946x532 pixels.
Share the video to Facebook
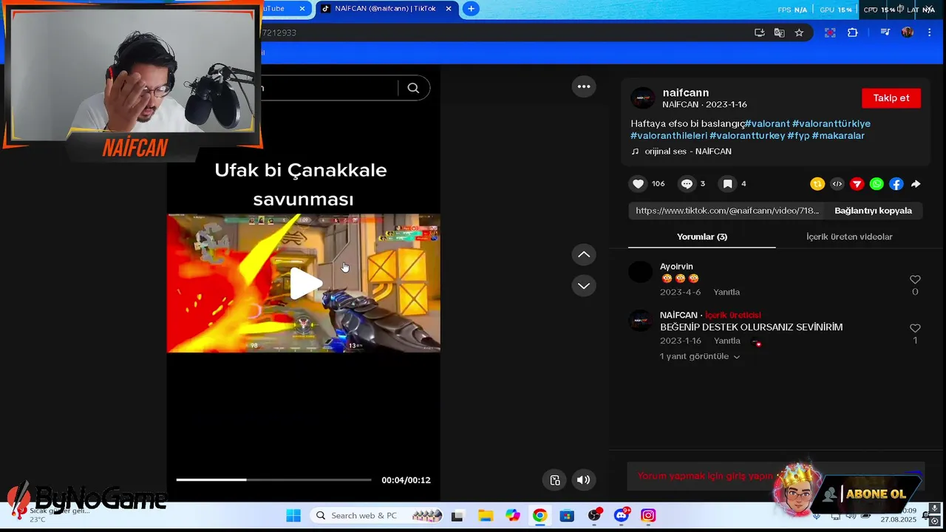pos(896,184)
